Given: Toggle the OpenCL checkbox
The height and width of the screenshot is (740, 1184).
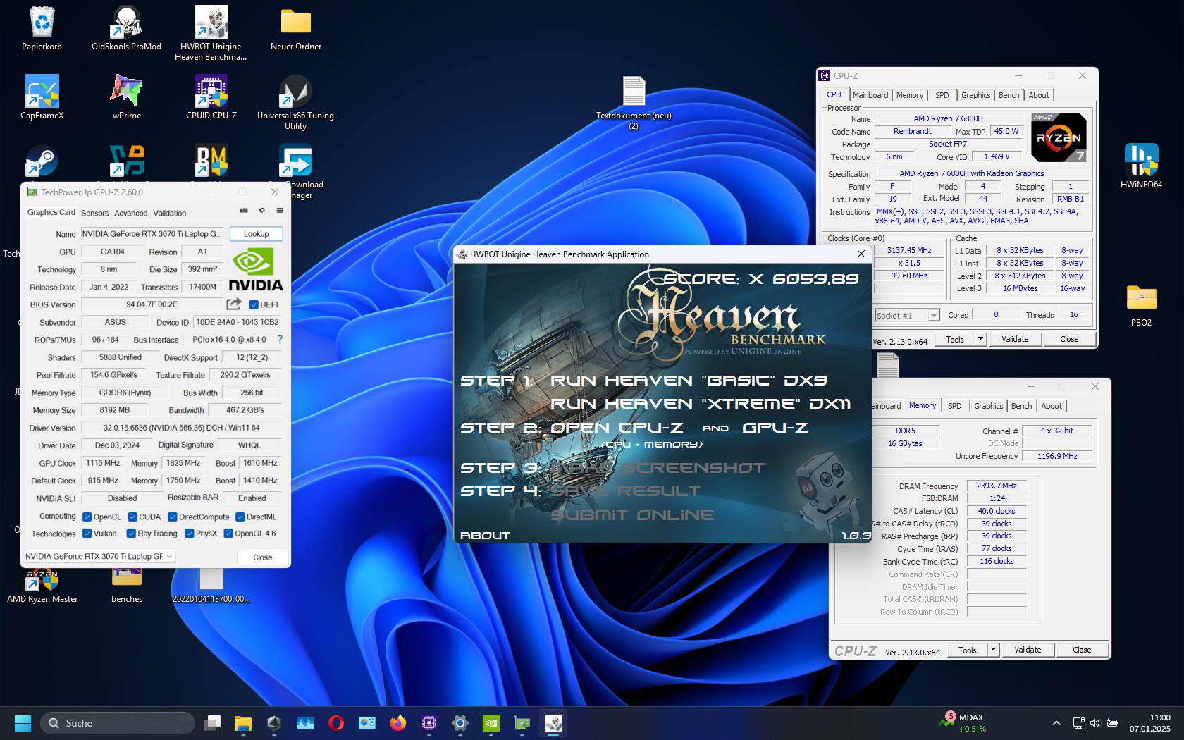Looking at the screenshot, I should pos(87,517).
